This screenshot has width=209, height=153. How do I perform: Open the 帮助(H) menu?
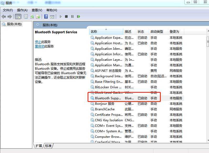pos(52,10)
